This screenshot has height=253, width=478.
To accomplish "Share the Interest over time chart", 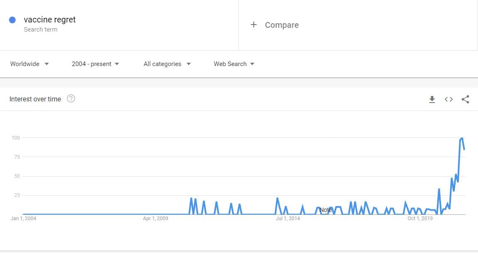I will coord(465,99).
